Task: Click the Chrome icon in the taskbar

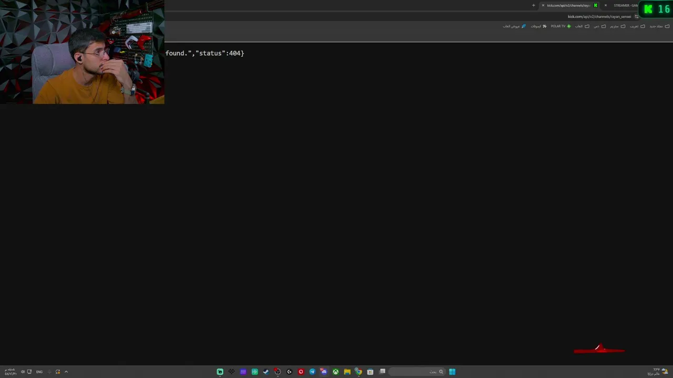Action: coord(359,372)
